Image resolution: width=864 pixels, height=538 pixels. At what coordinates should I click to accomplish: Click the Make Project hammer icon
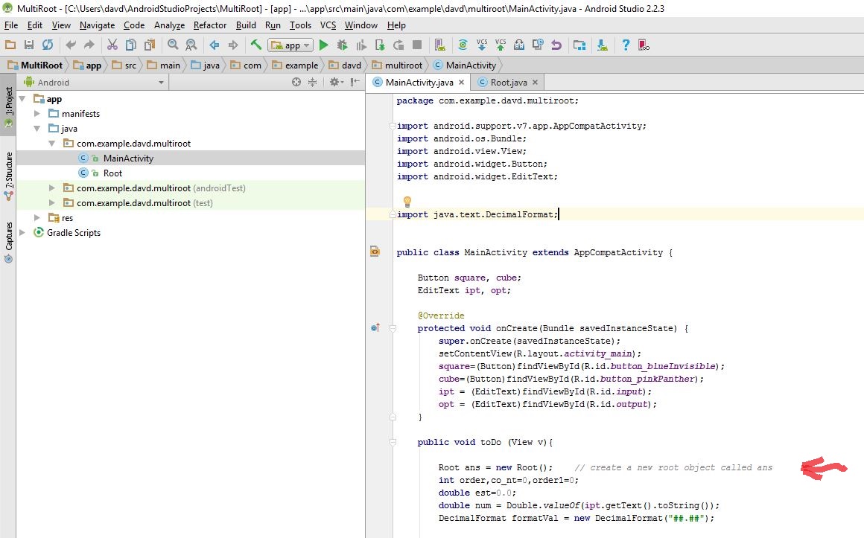[256, 45]
